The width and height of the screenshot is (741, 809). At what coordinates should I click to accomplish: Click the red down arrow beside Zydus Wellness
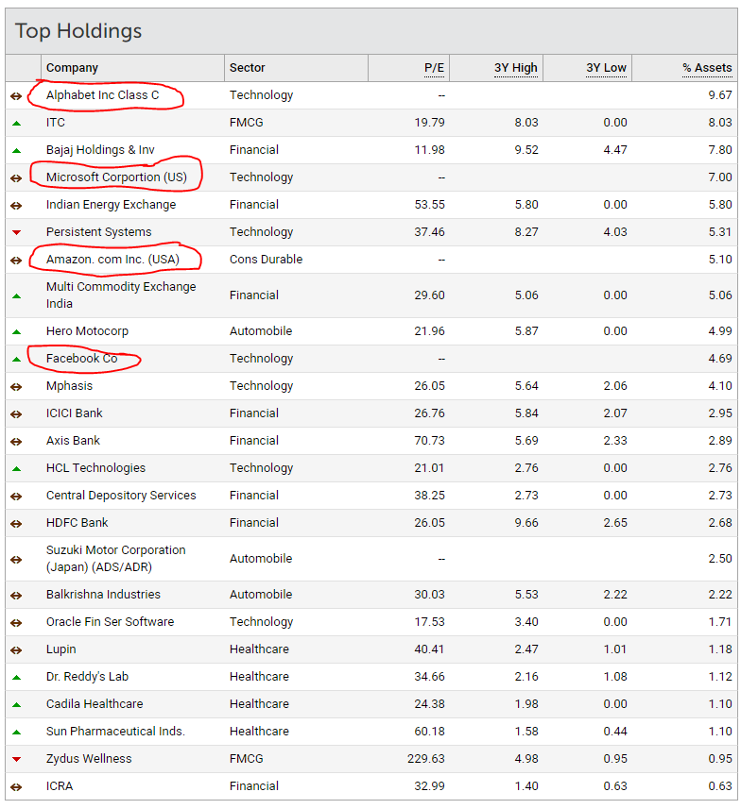[16, 760]
